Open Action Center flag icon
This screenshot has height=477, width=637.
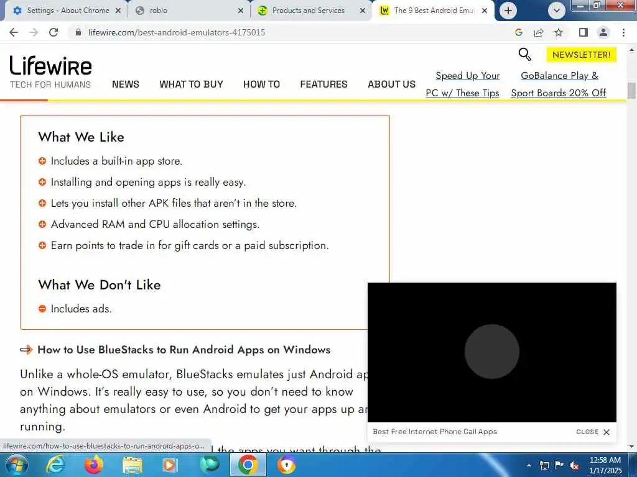(x=559, y=465)
